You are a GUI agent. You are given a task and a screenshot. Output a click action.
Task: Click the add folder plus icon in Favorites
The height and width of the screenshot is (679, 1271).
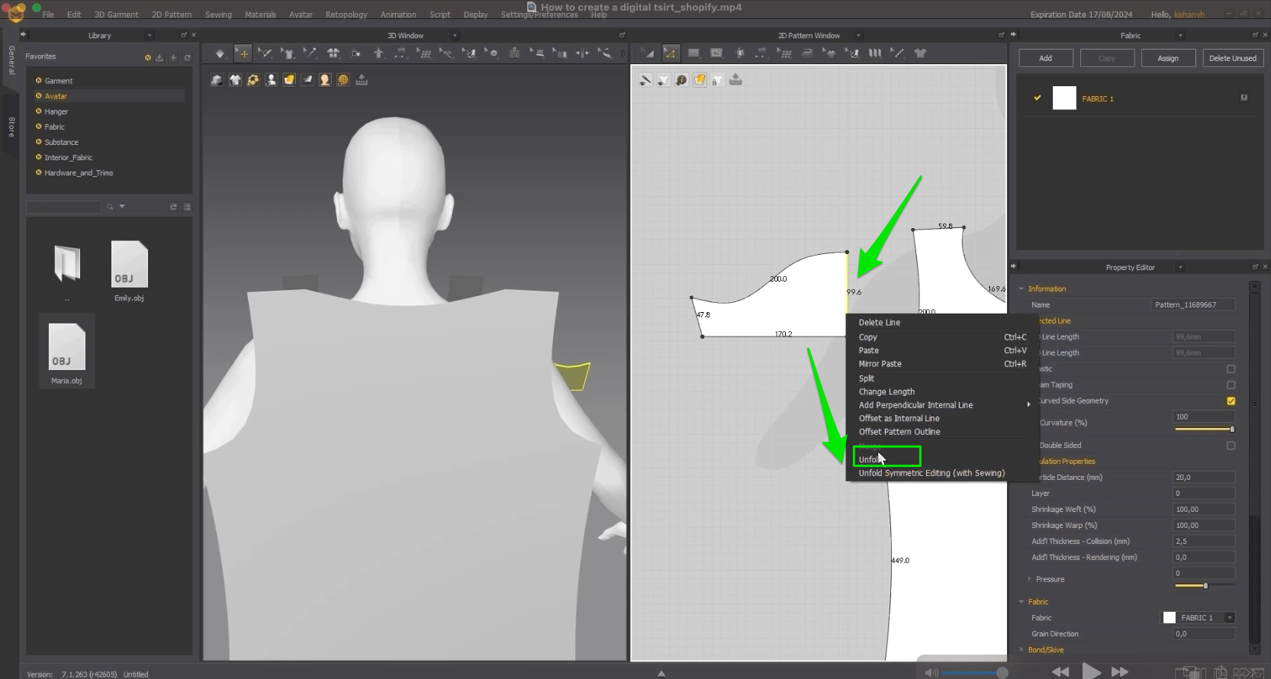point(173,57)
